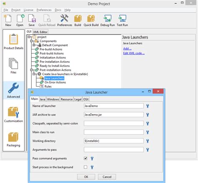Click the JAR archive to use field
This screenshot has height=183, width=198.
[x=114, y=115]
